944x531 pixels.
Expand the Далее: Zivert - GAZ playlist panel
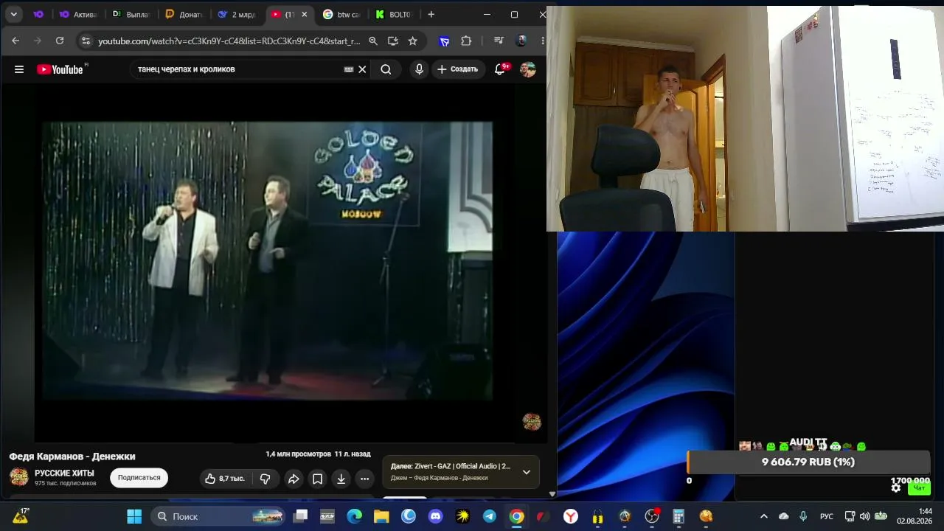point(527,472)
